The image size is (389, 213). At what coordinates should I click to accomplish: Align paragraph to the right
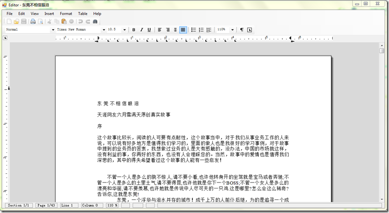tap(168, 30)
